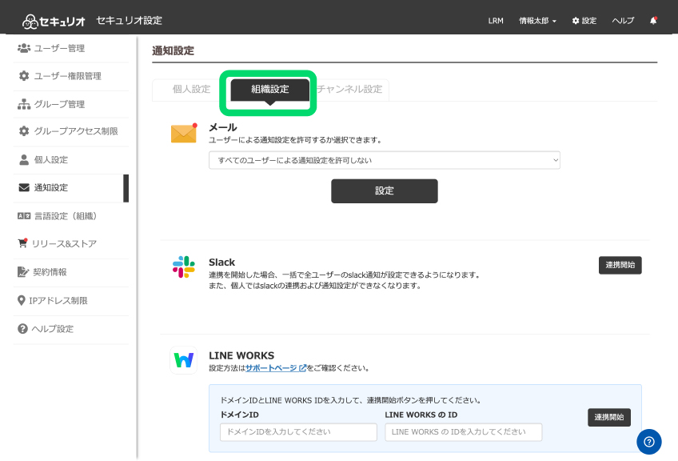Select the 組織設定 tab
This screenshot has height=461, width=678.
pyautogui.click(x=269, y=89)
